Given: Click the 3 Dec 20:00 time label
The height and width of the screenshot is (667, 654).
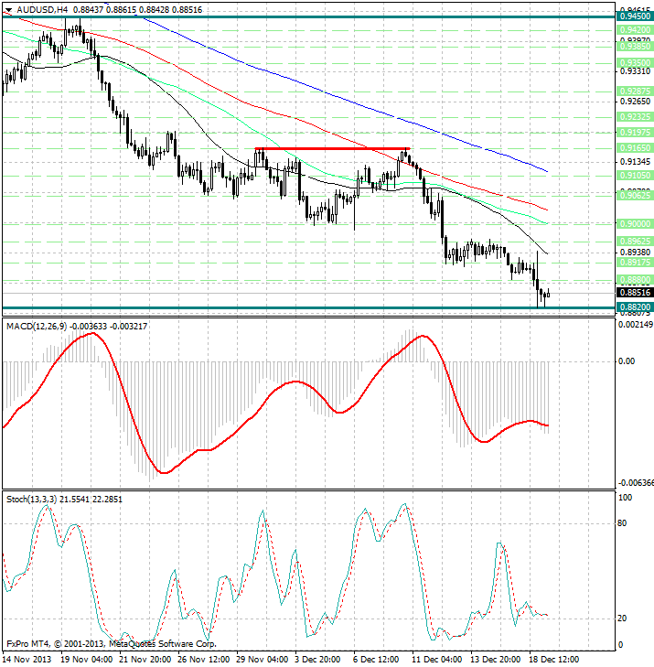Looking at the screenshot, I should (318, 658).
